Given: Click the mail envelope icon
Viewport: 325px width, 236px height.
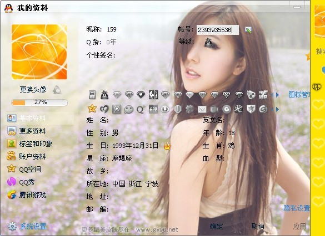Looking at the screenshot, I should tap(202, 109).
